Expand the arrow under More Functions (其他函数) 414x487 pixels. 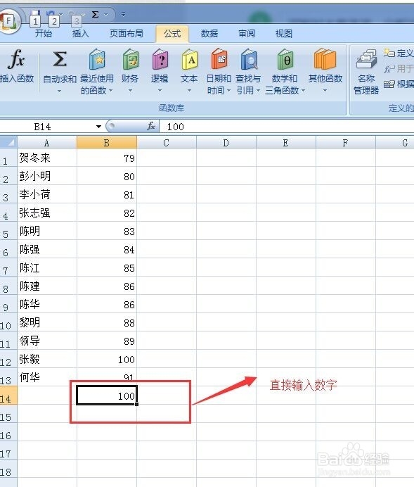(x=325, y=91)
